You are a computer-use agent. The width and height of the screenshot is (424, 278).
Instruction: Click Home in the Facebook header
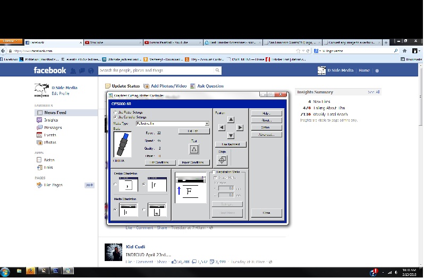pyautogui.click(x=364, y=71)
